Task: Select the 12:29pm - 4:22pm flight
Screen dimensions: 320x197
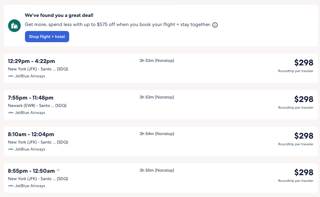Action: tap(31, 61)
